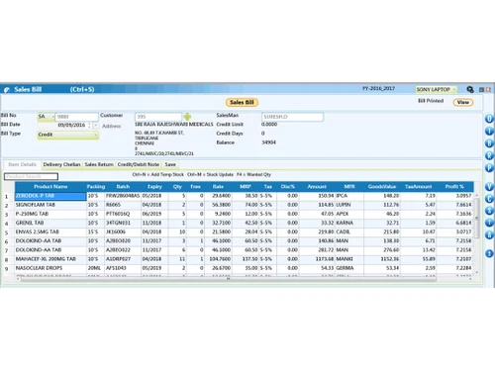Switch to the Credit/Debit Note tab
The image size is (495, 371).
tap(139, 164)
